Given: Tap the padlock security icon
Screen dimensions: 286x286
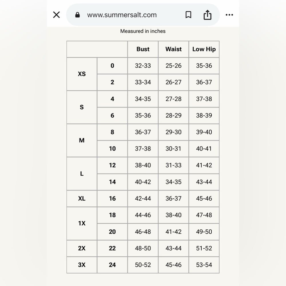Looking at the screenshot, I should pos(77,15).
